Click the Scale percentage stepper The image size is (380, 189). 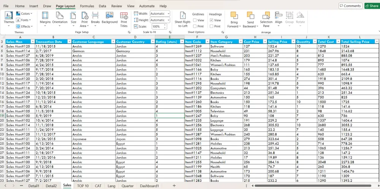click(x=165, y=27)
